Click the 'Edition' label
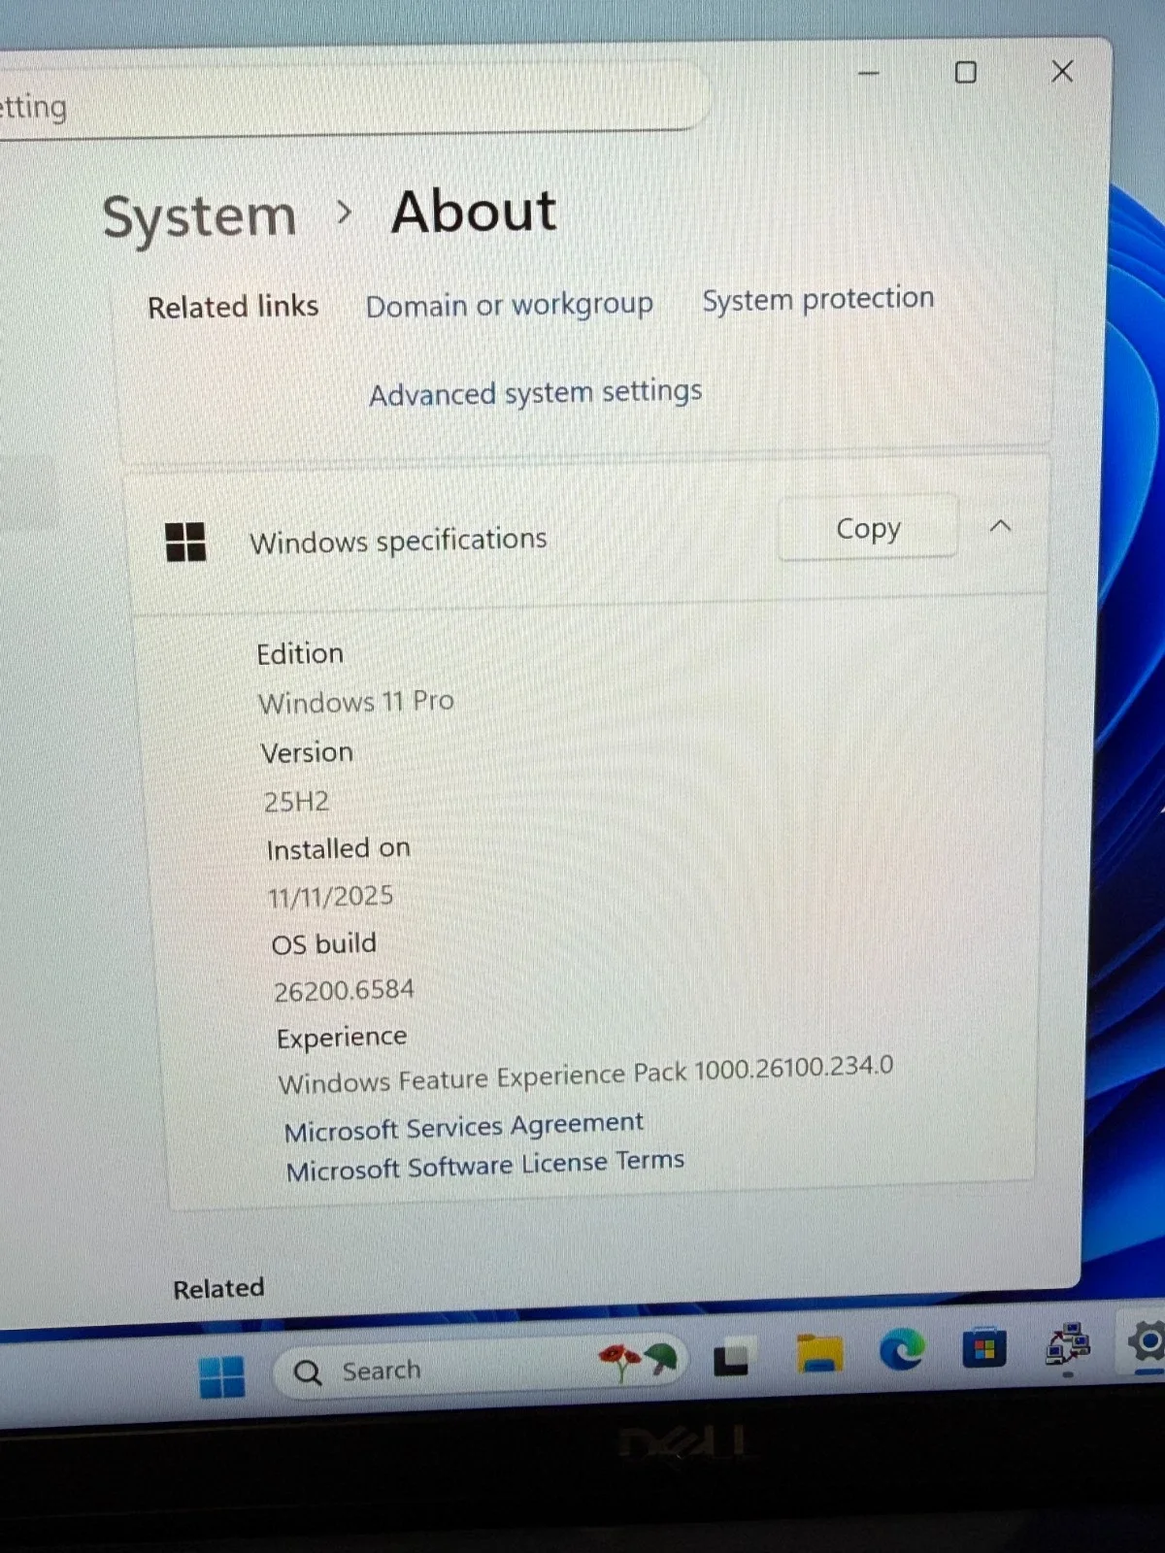This screenshot has width=1165, height=1553. point(300,654)
